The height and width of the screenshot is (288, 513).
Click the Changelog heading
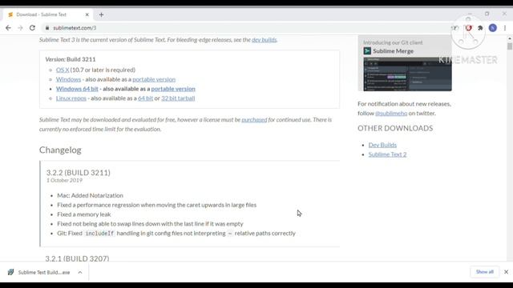[60, 150]
